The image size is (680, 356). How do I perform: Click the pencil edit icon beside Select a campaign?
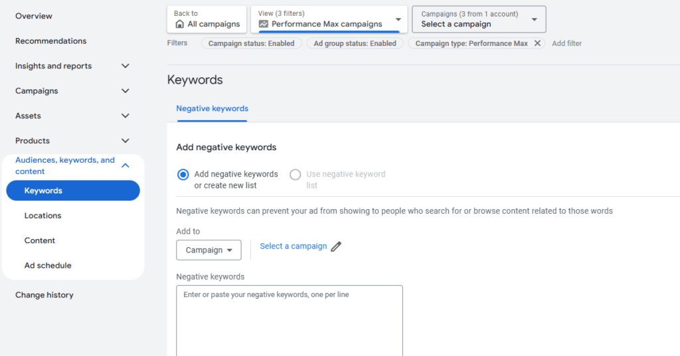pos(336,246)
